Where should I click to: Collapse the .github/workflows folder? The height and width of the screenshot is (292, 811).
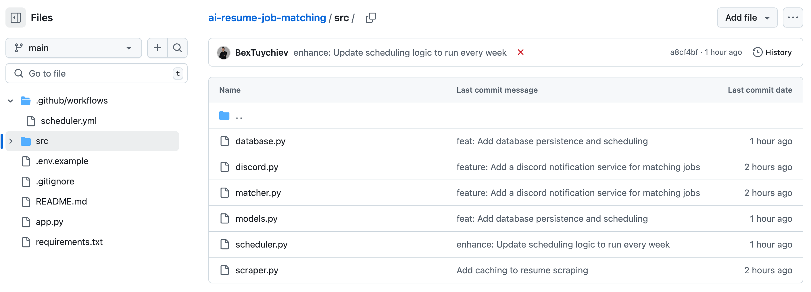(x=10, y=101)
